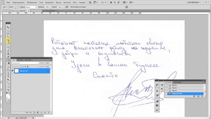Select the Move tool
Image resolution: width=211 pixels, height=119 pixels.
[x=8, y=27]
